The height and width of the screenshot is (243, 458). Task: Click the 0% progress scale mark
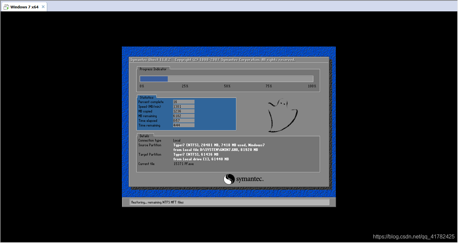point(142,86)
